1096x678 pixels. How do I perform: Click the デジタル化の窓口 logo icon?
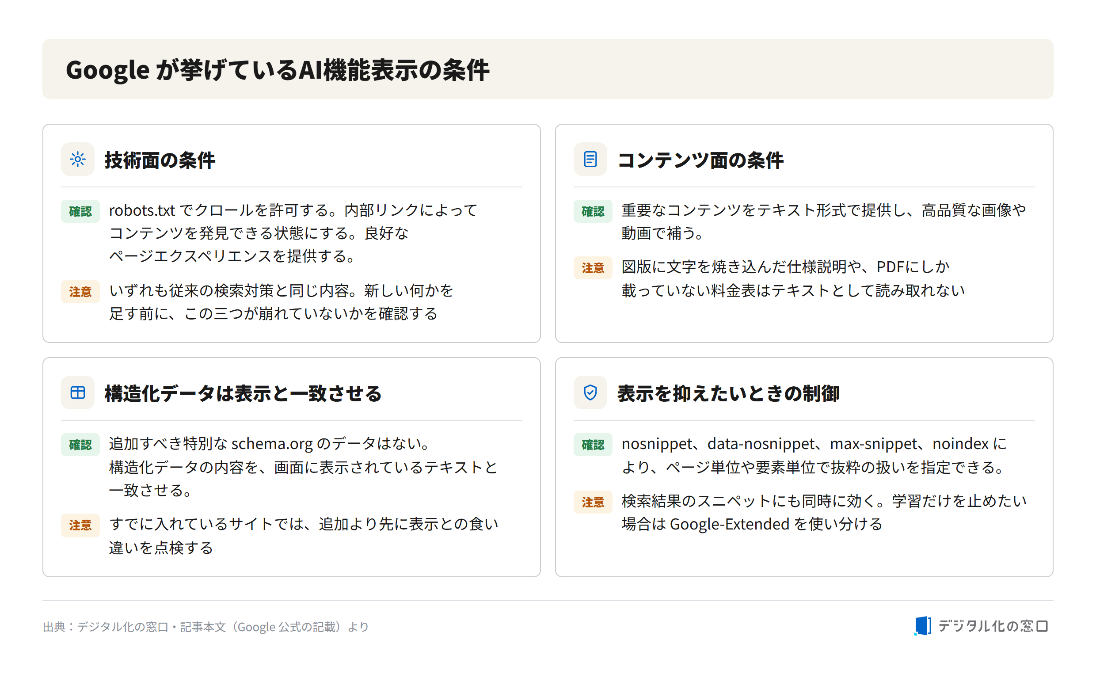pyautogui.click(x=922, y=625)
